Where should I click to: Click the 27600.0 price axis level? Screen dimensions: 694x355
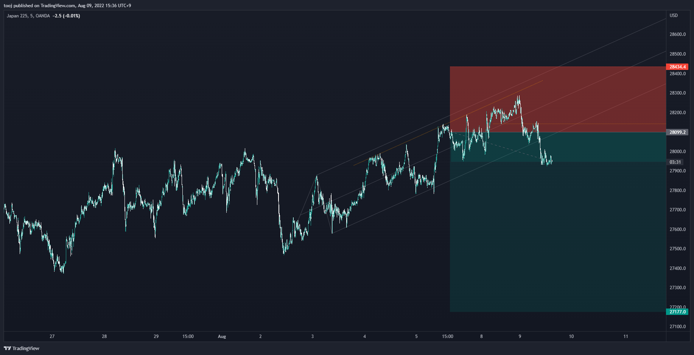[x=677, y=229]
